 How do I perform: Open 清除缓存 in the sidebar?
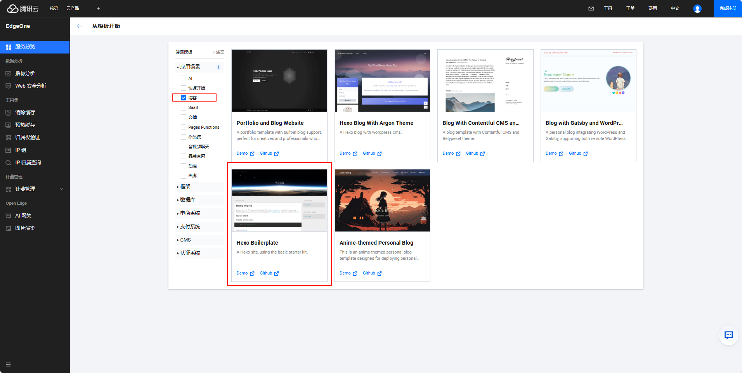tap(25, 112)
